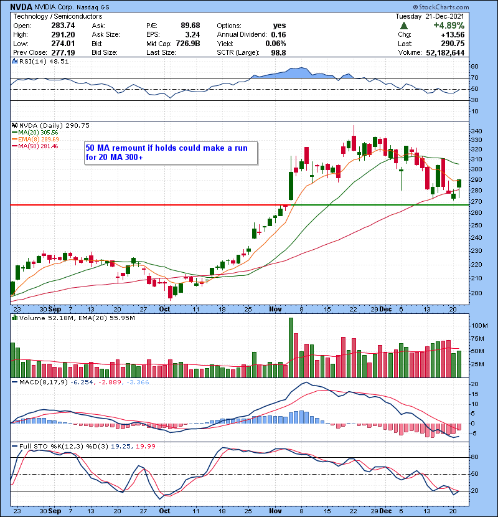Click the Mkt Cap value 726.9B
The image size is (498, 517).
pyautogui.click(x=188, y=44)
